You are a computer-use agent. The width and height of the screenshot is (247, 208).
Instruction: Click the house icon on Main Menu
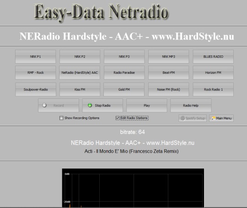(x=213, y=118)
